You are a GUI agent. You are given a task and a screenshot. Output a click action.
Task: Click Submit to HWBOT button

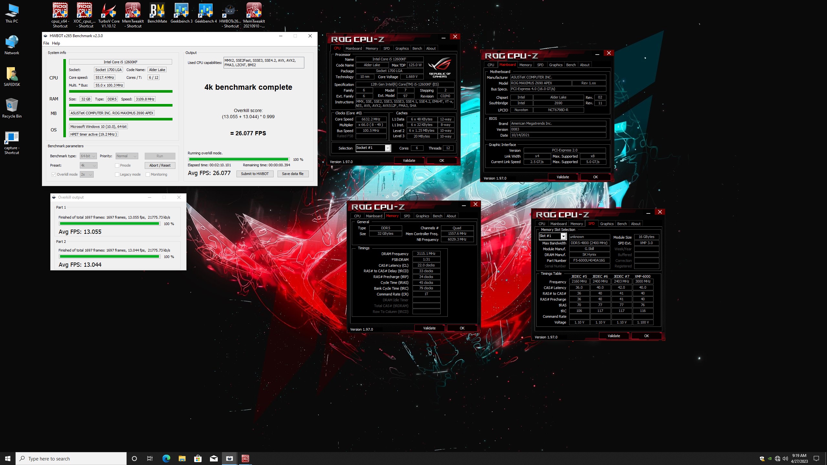click(x=255, y=174)
